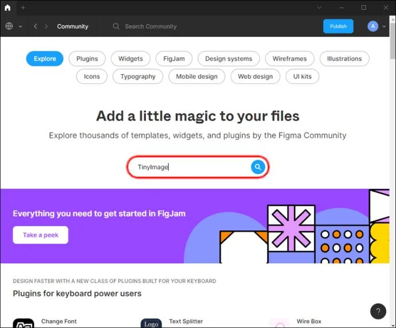Open a new tab with plus icon
Image resolution: width=396 pixels, height=328 pixels.
point(23,7)
